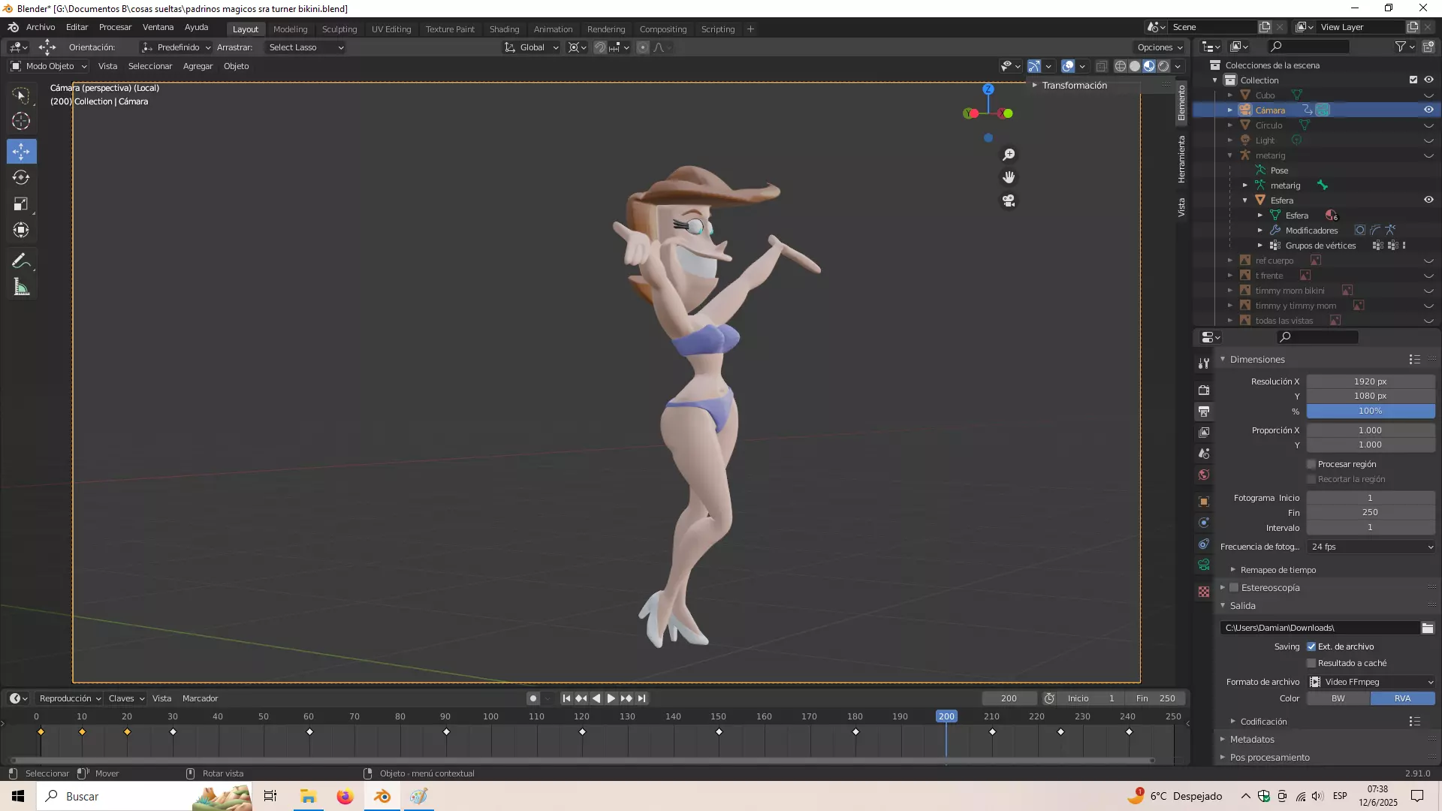
Task: Click the Z axis on navigation gizmo
Action: 988,89
